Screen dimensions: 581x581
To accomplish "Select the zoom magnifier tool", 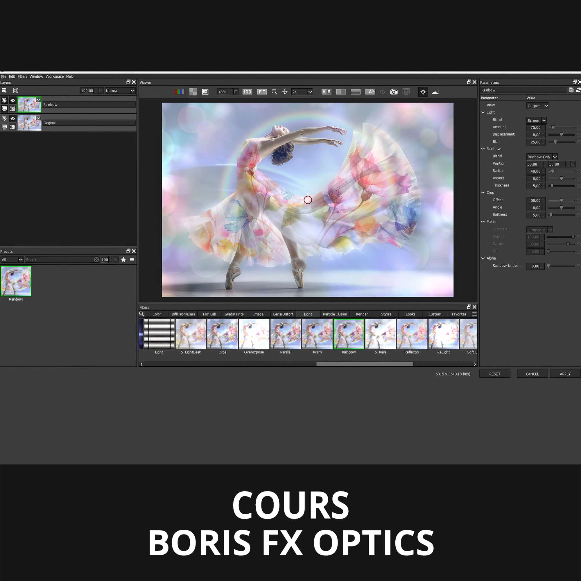I will click(274, 92).
